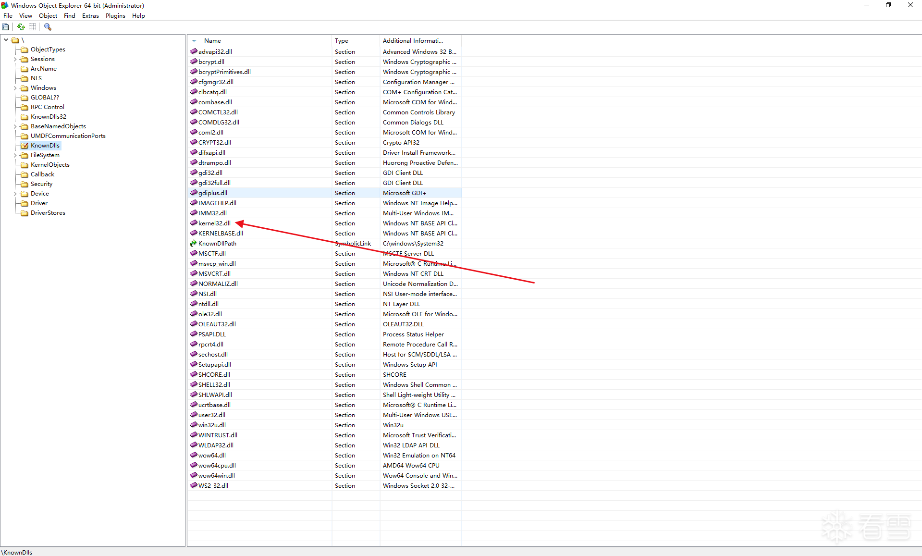Select the Callback tree item

coord(42,174)
